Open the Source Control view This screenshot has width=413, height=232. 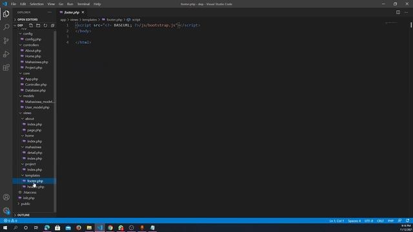click(x=6, y=41)
